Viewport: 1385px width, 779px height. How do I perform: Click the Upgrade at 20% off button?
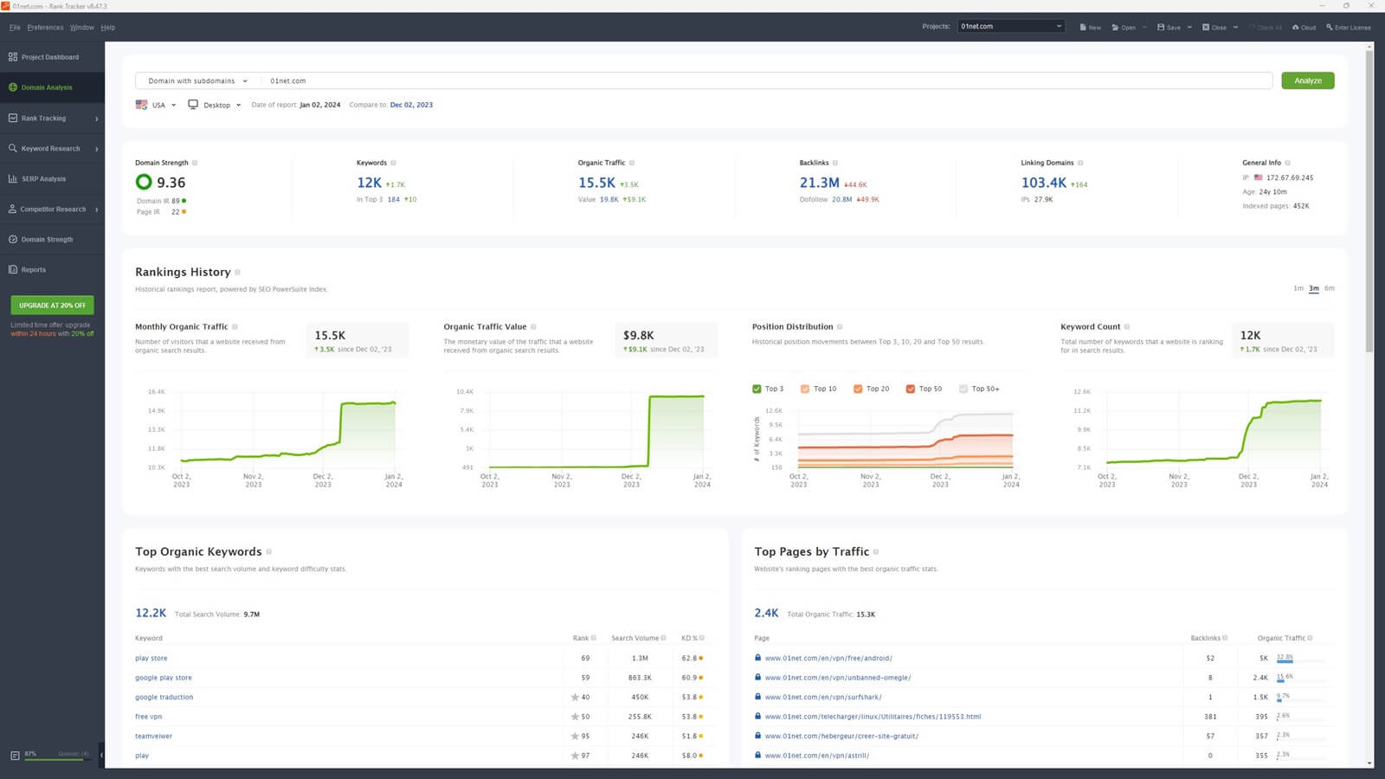(x=52, y=306)
